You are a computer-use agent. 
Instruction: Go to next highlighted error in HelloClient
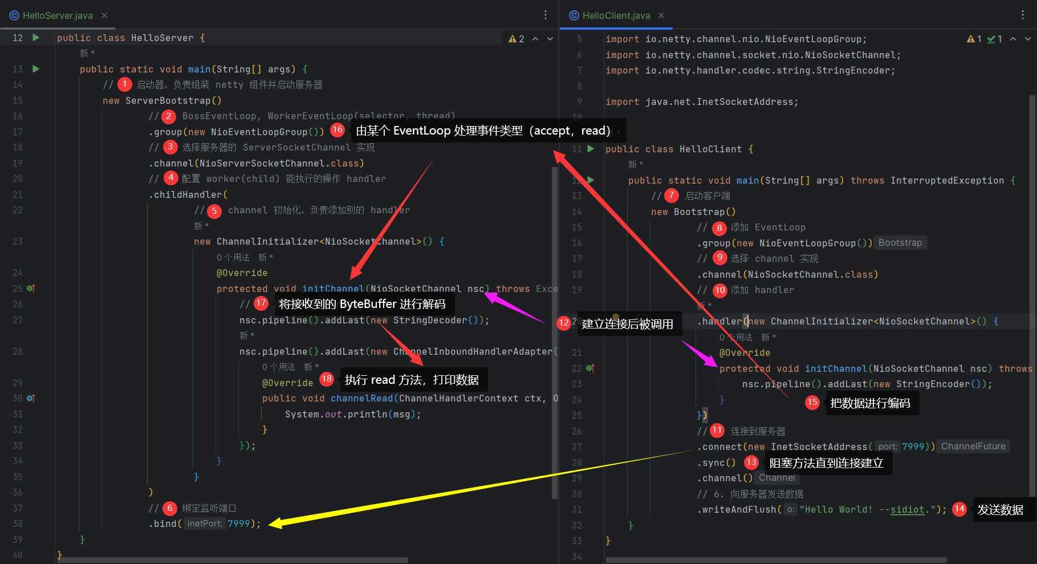pyautogui.click(x=1028, y=39)
